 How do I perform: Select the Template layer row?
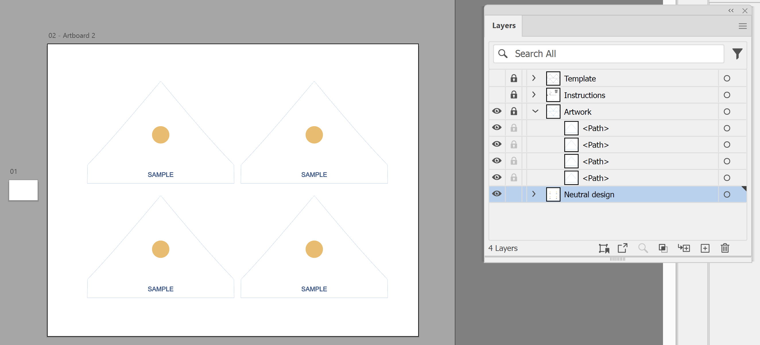click(618, 79)
